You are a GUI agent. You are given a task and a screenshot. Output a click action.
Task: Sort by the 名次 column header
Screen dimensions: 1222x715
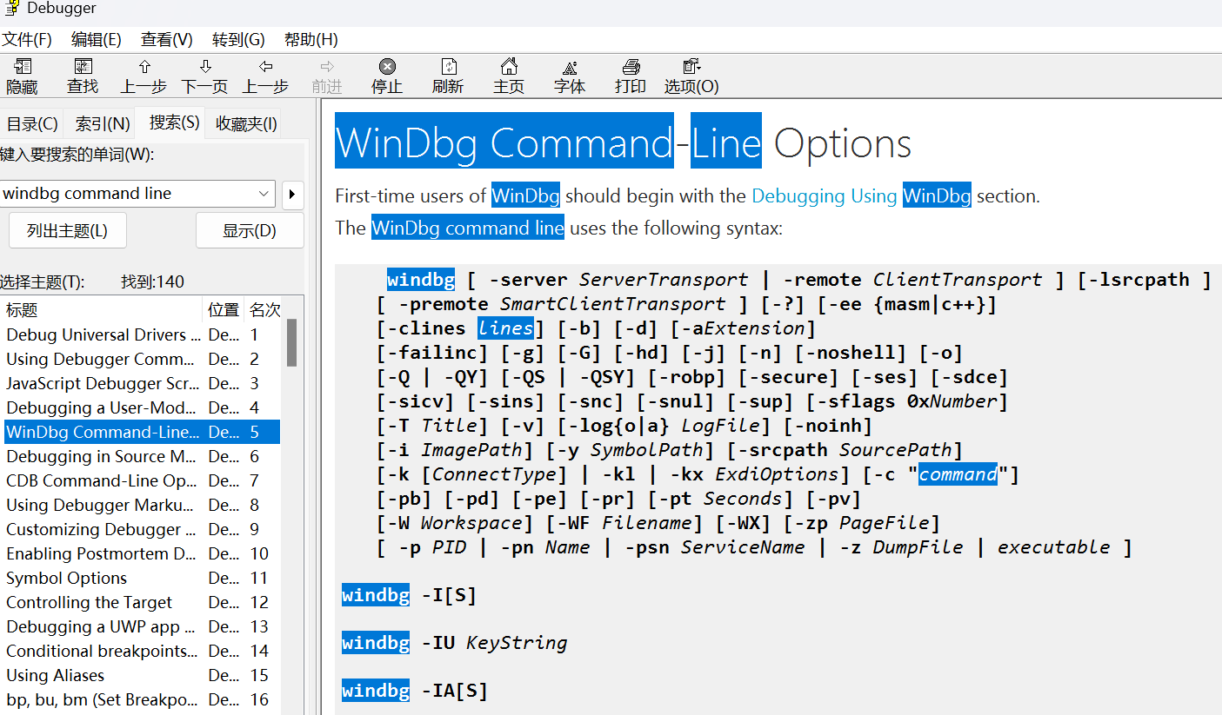pos(264,310)
